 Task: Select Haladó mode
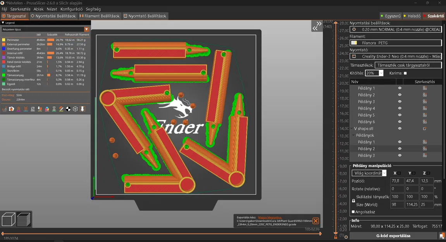click(x=412, y=16)
